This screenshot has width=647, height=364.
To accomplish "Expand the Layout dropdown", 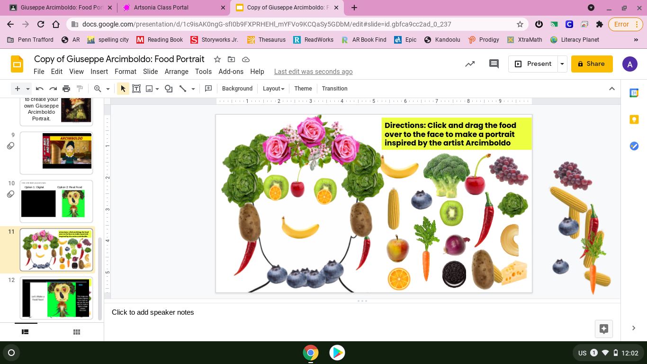I will 273,89.
